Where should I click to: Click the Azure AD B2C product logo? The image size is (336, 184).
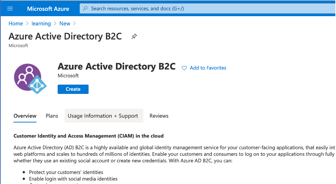30,79
